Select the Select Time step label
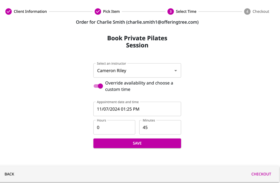 pyautogui.click(x=186, y=11)
